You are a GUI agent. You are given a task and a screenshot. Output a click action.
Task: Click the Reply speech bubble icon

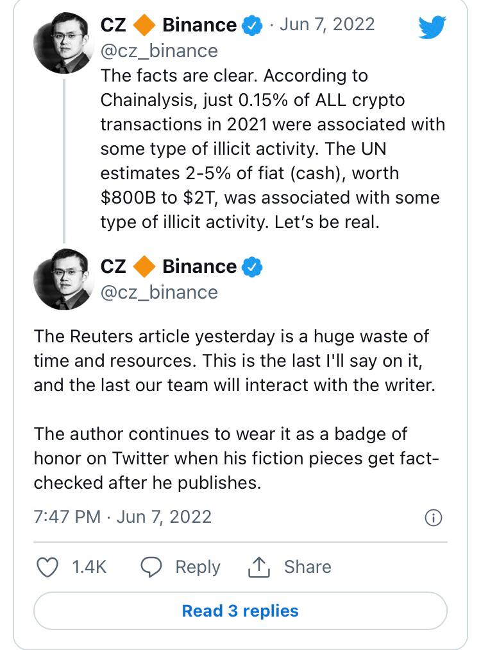pyautogui.click(x=151, y=567)
